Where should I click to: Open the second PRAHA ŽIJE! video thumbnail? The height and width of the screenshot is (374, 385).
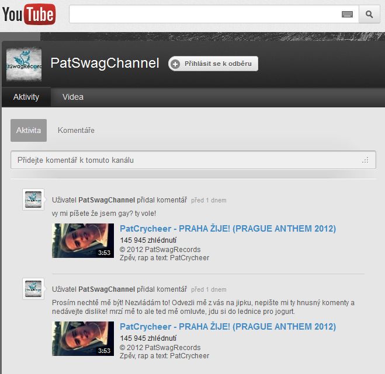(x=83, y=338)
